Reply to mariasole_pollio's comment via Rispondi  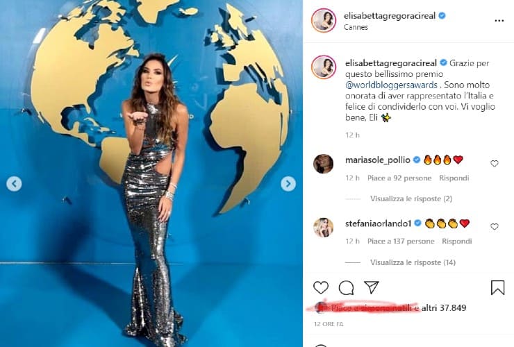pyautogui.click(x=454, y=178)
